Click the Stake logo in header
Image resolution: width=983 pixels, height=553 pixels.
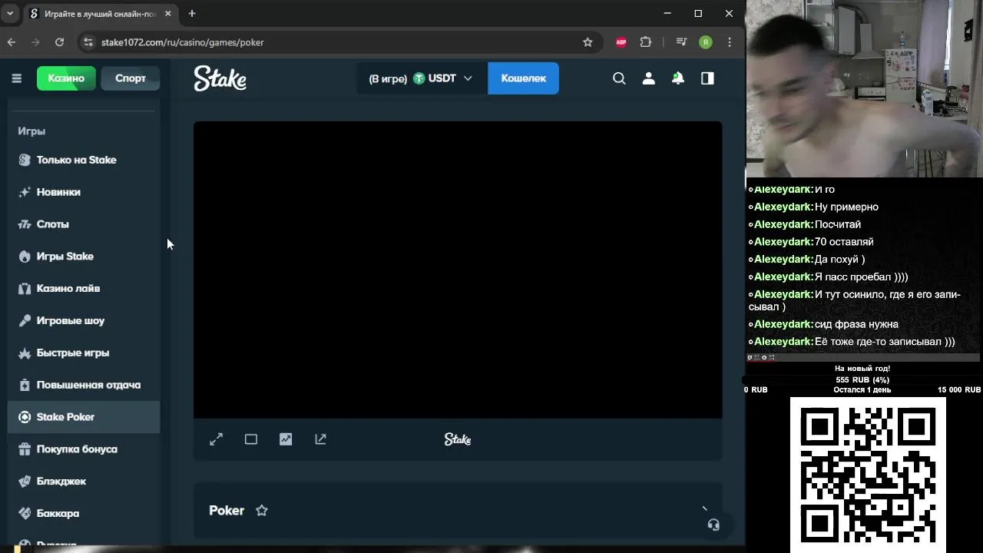[x=220, y=78]
